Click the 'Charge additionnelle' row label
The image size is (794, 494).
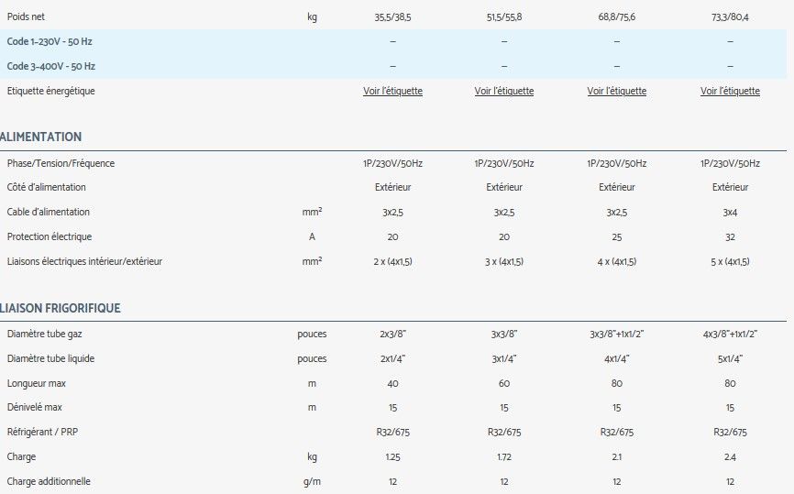49,481
